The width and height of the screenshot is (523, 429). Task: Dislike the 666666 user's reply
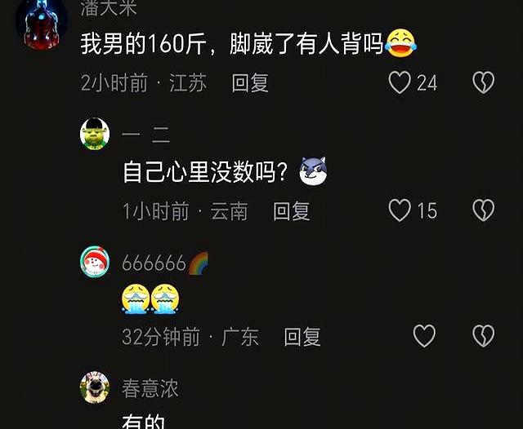click(x=483, y=336)
